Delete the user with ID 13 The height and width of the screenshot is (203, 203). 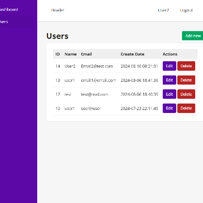coord(186,80)
